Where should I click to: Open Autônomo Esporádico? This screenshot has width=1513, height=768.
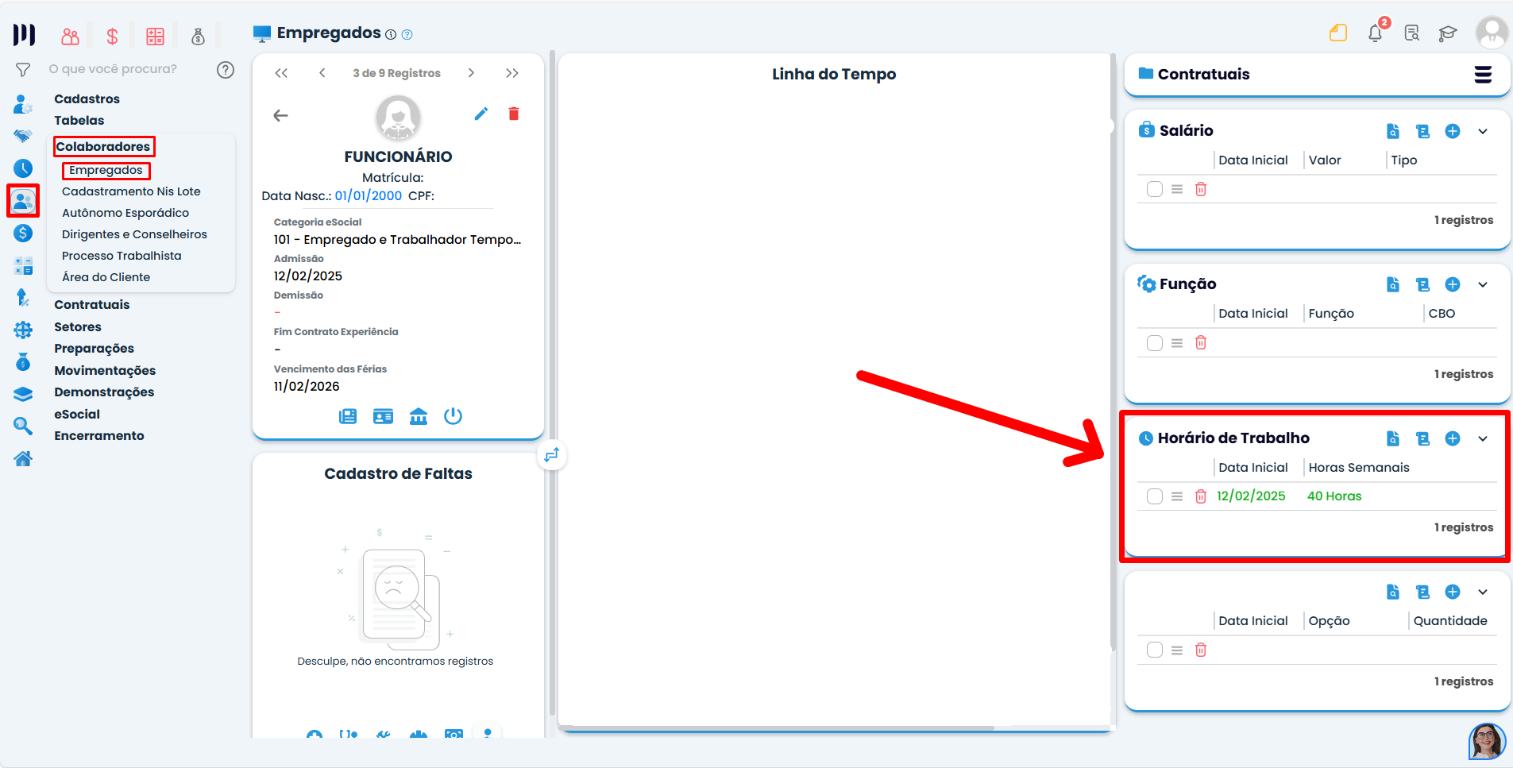click(x=125, y=213)
